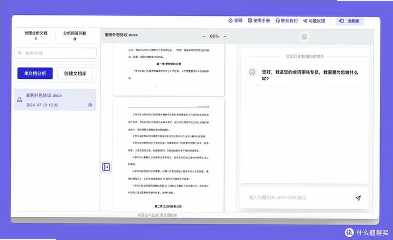The image size is (393, 240).
Task: Click the 第二条 乙方的权利义务 heading
Action: point(168,206)
